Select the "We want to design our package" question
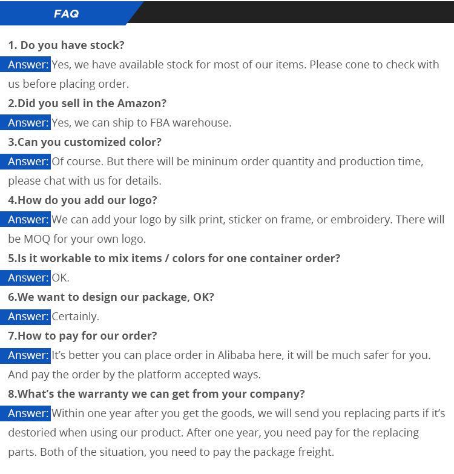Screen dimensions: 454x474 click(111, 297)
